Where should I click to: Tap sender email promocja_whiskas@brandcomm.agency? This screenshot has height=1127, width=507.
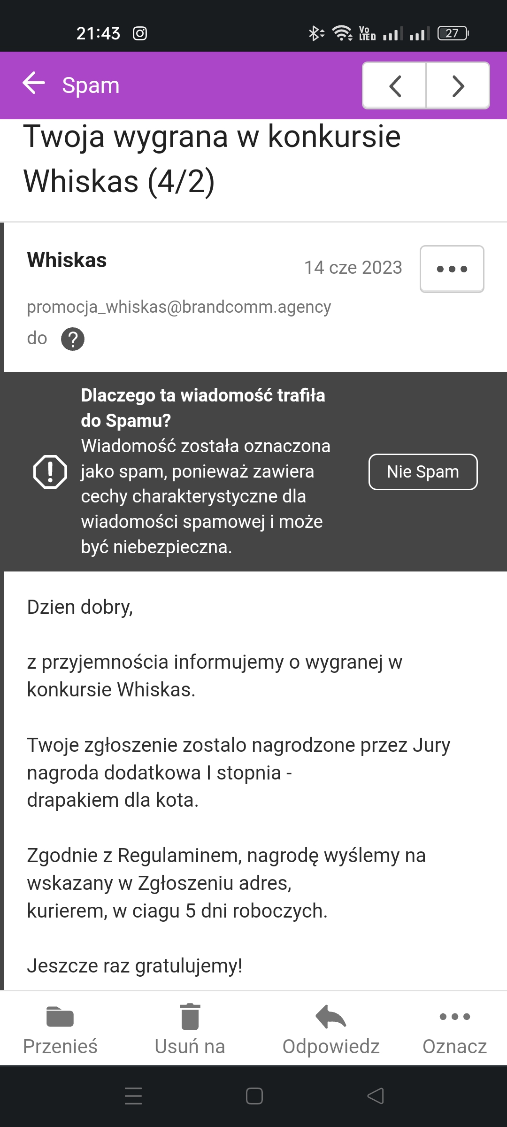point(179,307)
